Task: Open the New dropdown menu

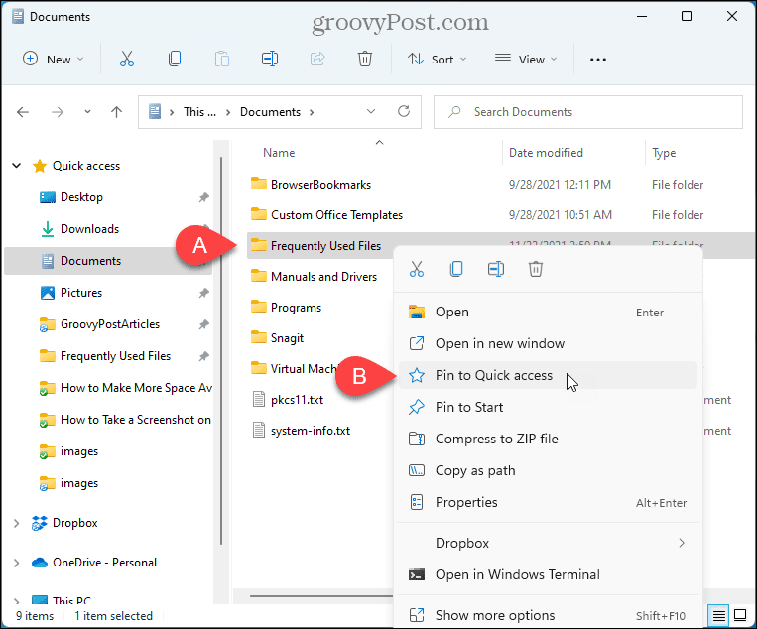Action: 54,59
